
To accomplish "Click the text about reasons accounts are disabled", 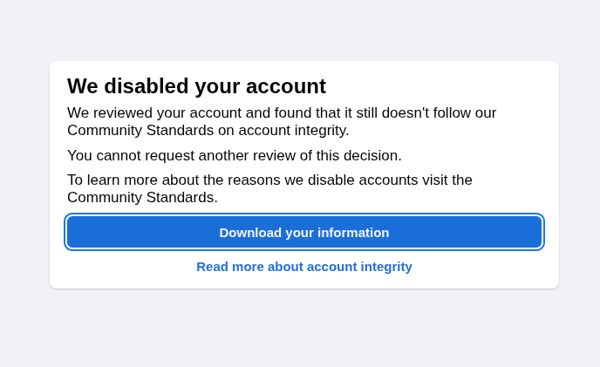I will coord(269,188).
